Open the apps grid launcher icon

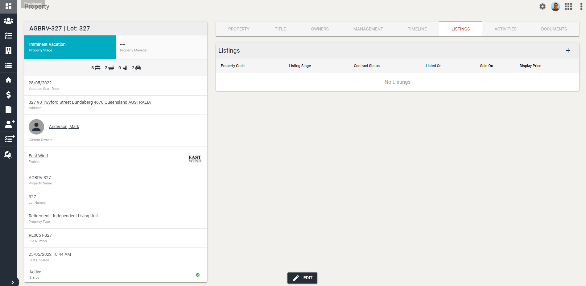pos(568,6)
